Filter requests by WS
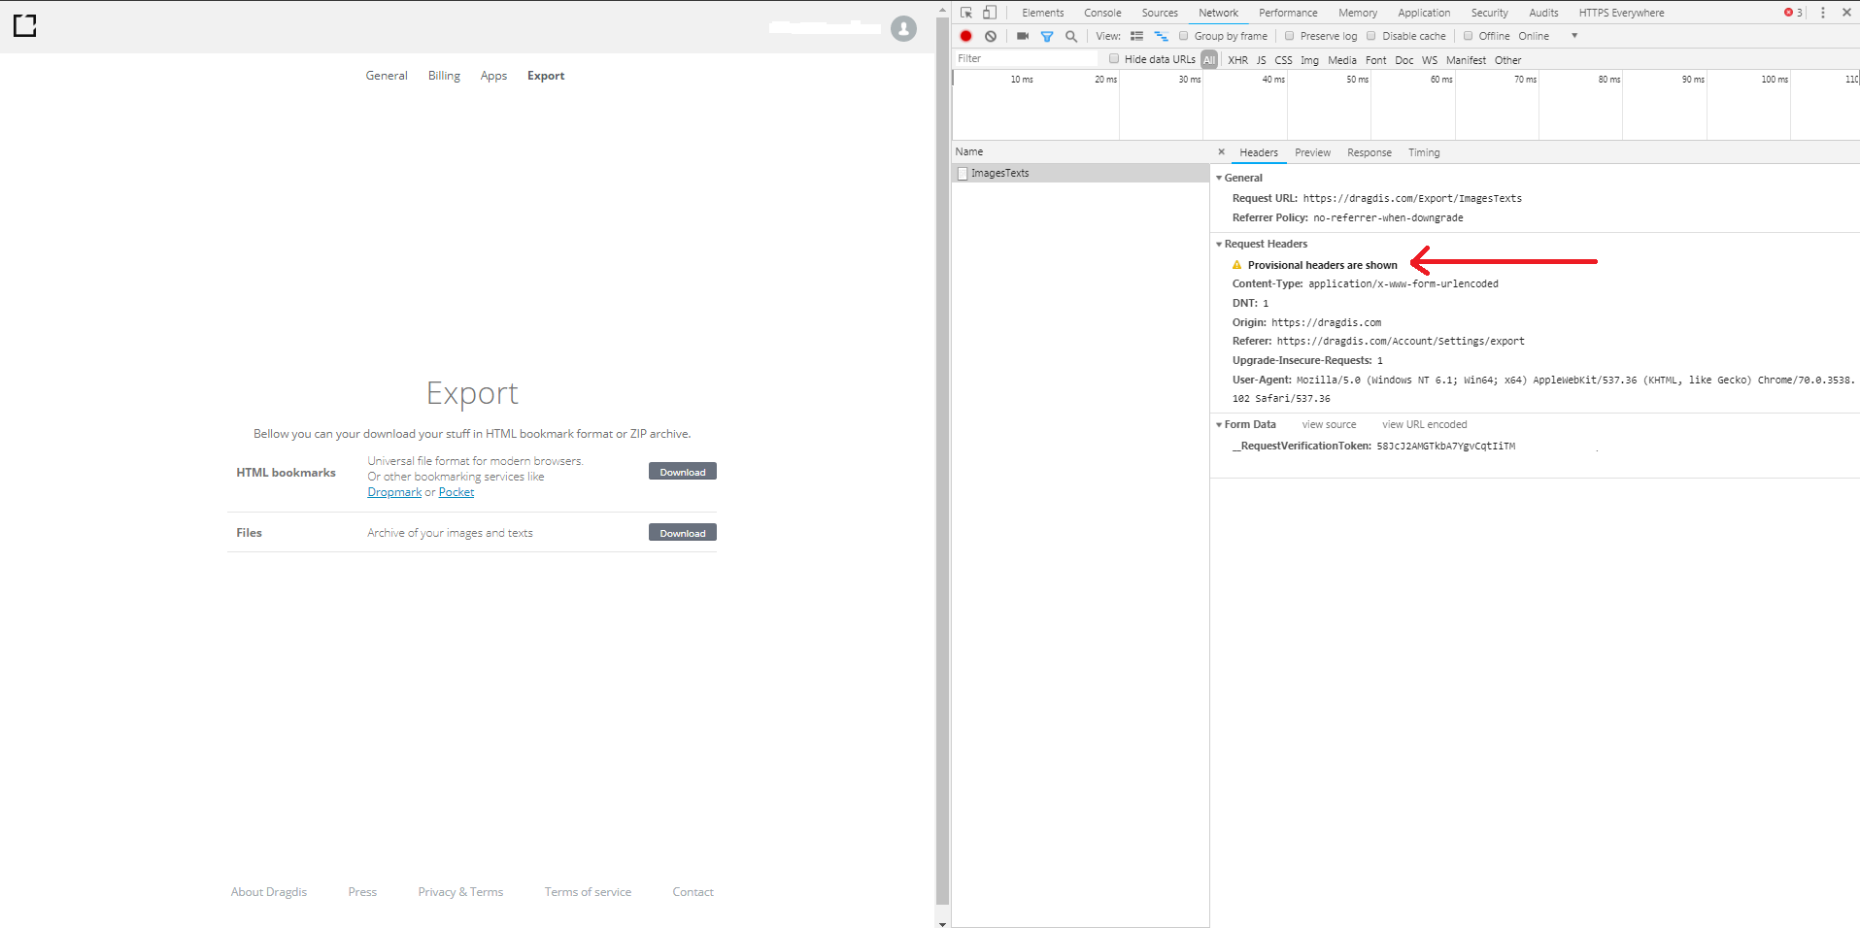 pyautogui.click(x=1430, y=60)
